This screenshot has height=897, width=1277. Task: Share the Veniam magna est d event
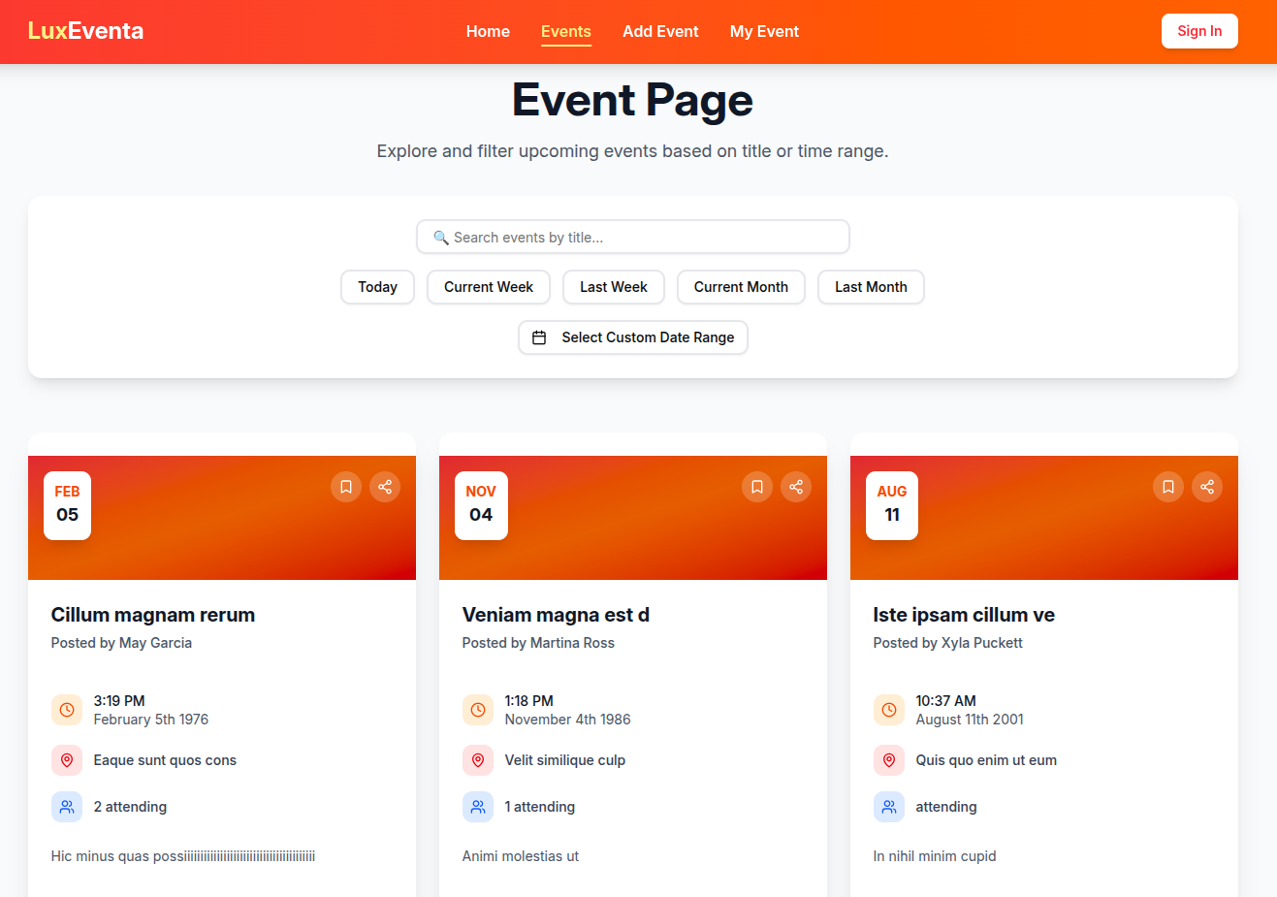click(796, 487)
